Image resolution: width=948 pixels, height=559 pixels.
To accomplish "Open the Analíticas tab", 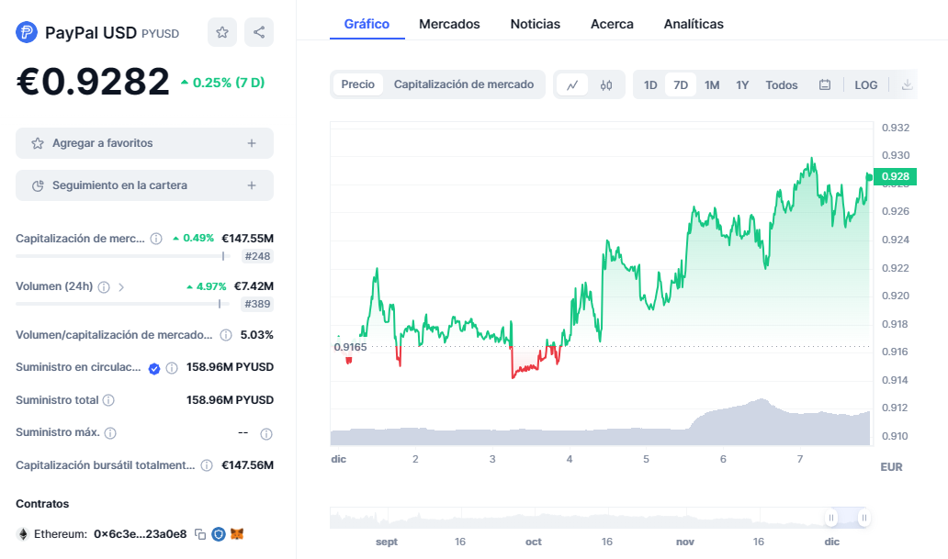I will [694, 24].
